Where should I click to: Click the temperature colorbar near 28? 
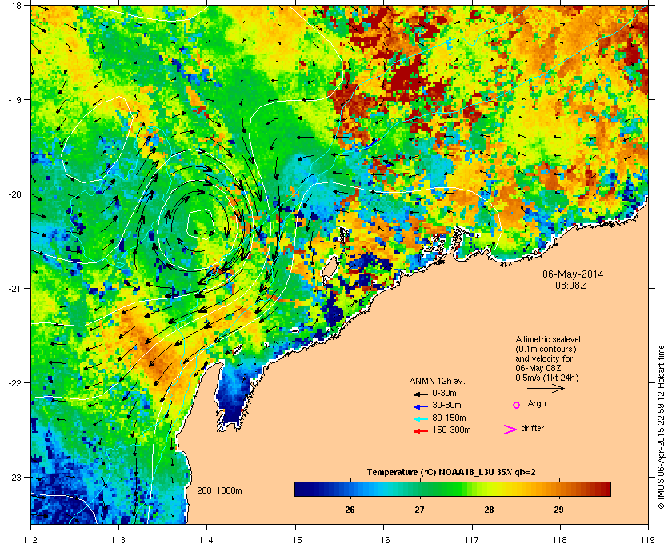pyautogui.click(x=489, y=489)
